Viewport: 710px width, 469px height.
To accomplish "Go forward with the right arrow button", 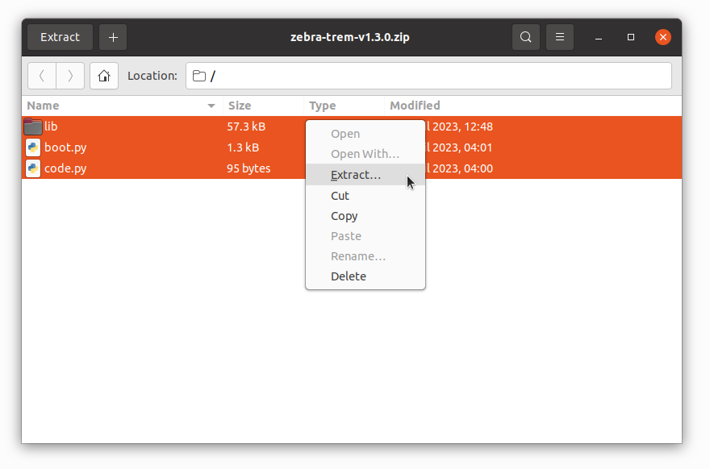I will coord(70,76).
